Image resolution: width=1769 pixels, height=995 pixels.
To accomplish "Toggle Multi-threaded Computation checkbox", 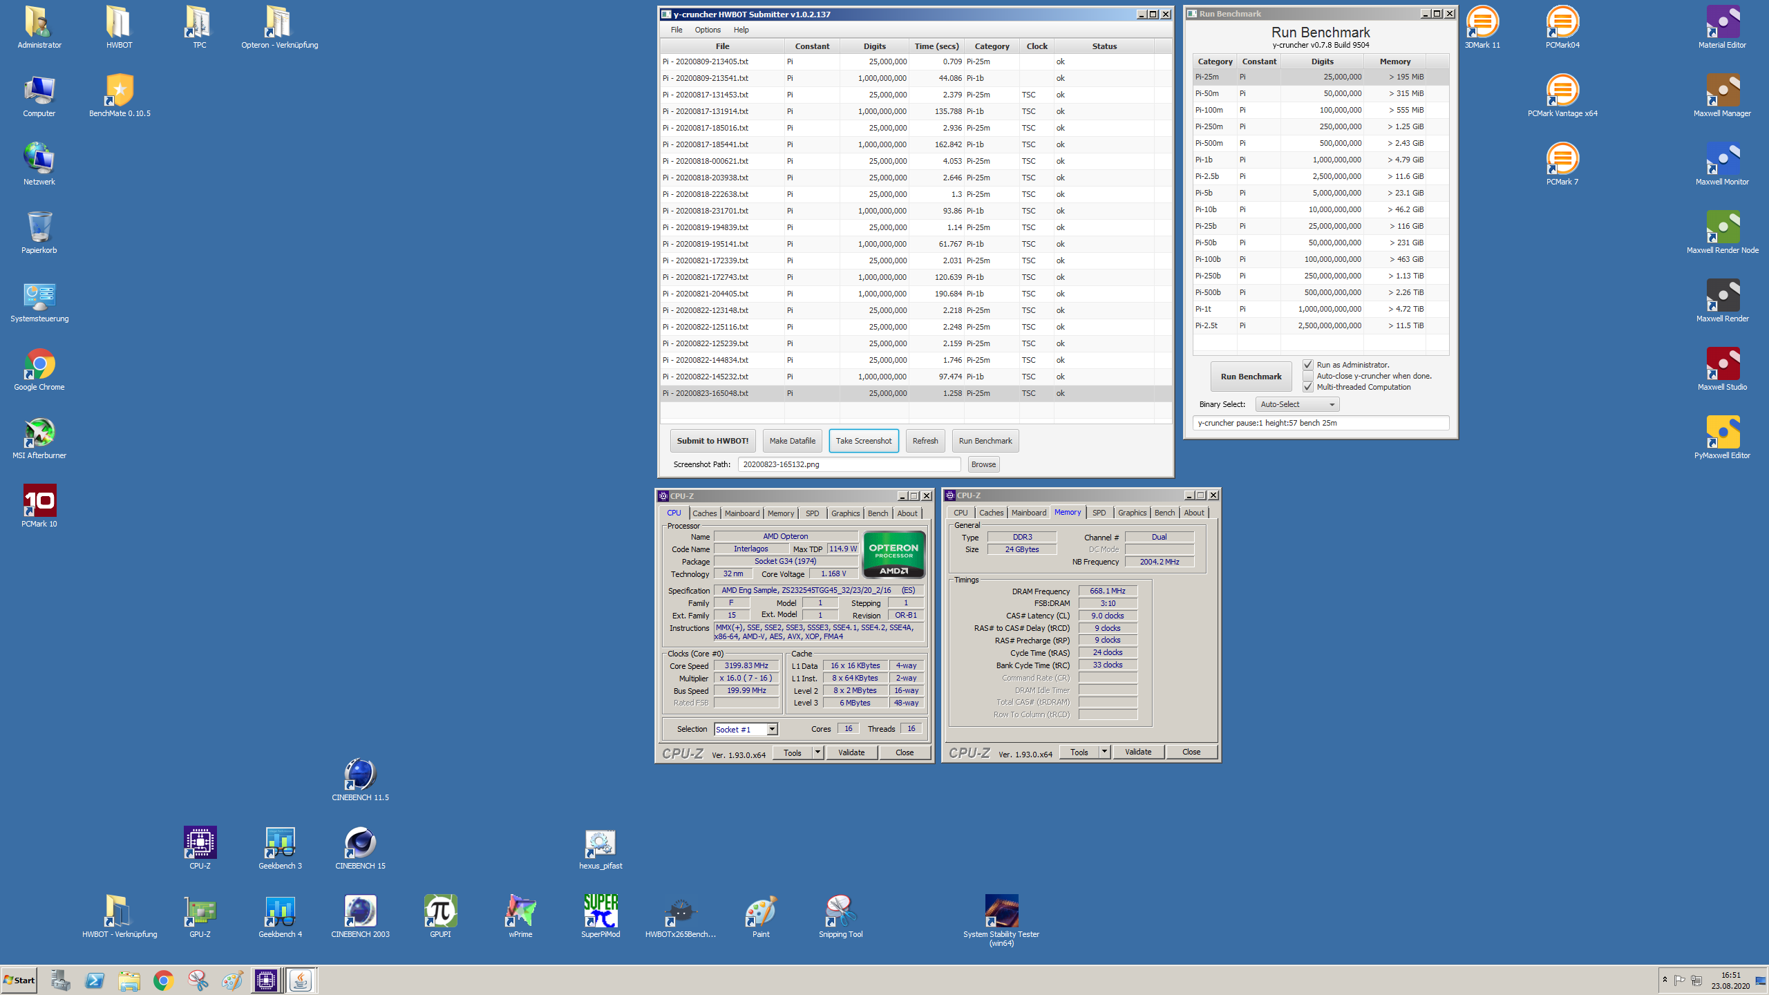I will [x=1308, y=387].
